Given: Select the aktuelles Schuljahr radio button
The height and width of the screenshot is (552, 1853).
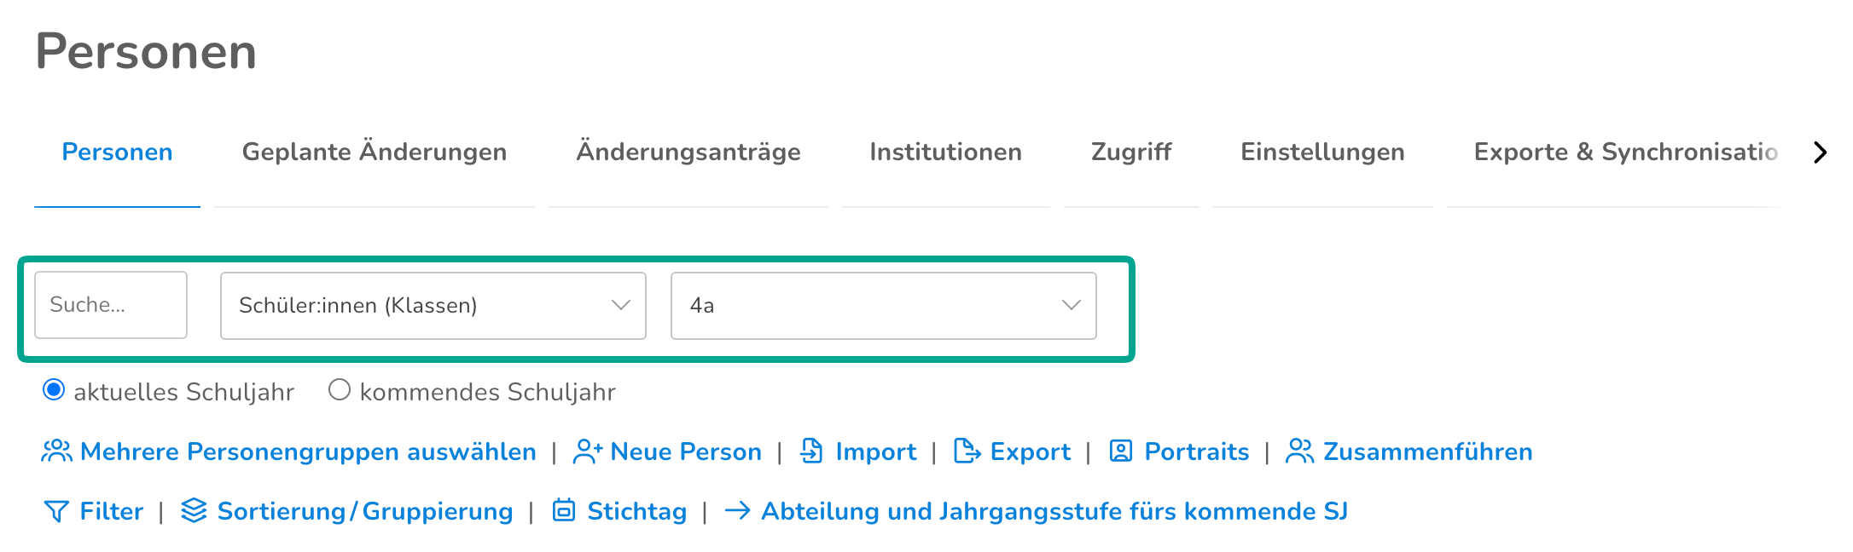Looking at the screenshot, I should coord(54,390).
